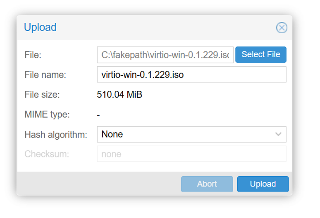Open the Hash algorithm dropdown showing None

click(x=192, y=134)
